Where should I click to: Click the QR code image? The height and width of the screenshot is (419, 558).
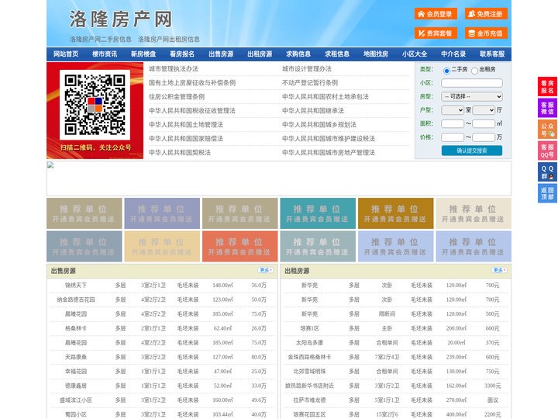tap(95, 105)
